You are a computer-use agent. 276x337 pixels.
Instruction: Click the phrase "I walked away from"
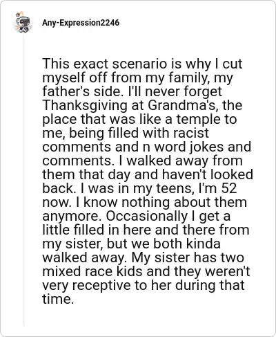click(x=181, y=161)
